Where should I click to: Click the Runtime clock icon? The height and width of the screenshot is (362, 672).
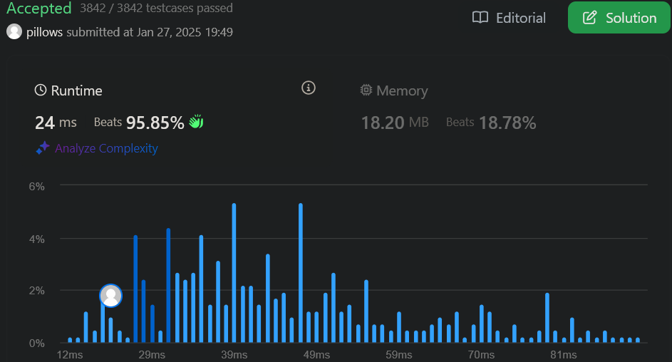coord(41,90)
